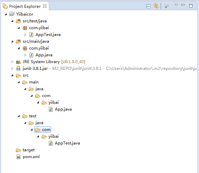Click the junit-3.8.1.jar jar icon
Screen dimensions: 199x173
pos(18,69)
